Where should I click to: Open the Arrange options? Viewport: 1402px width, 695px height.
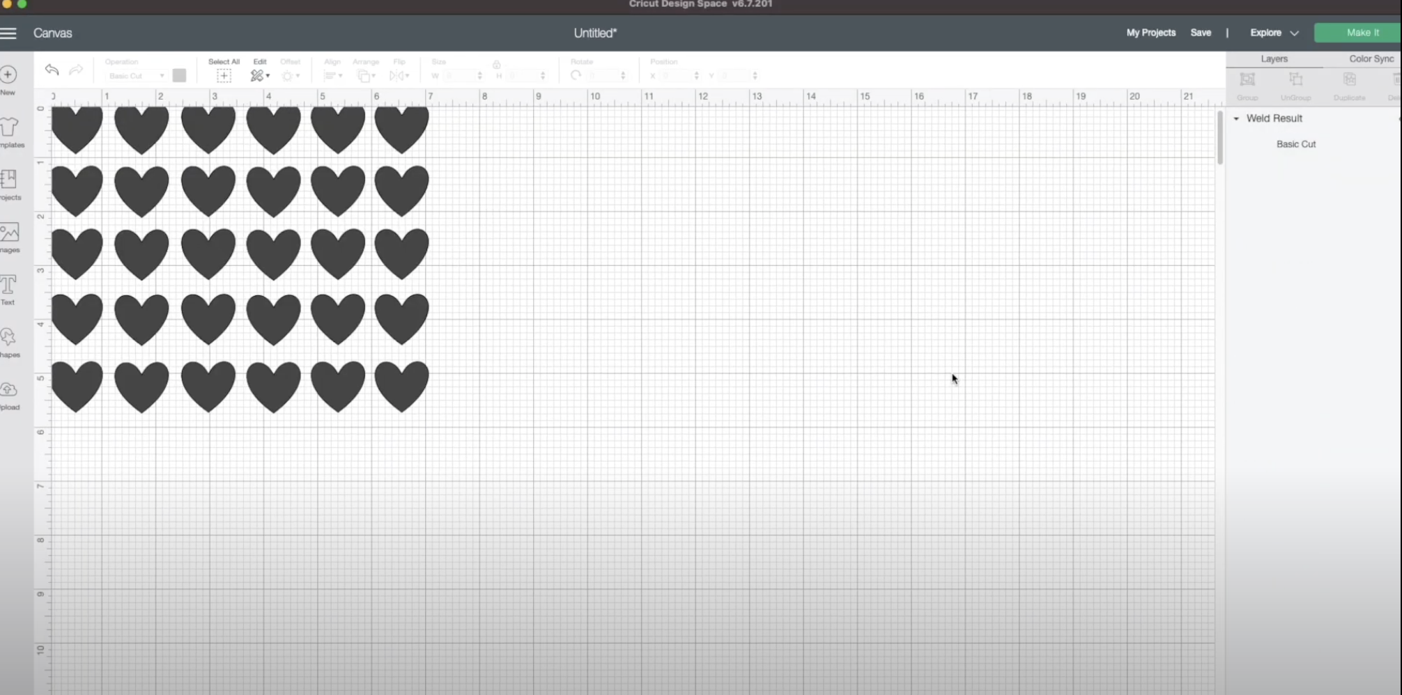(366, 75)
